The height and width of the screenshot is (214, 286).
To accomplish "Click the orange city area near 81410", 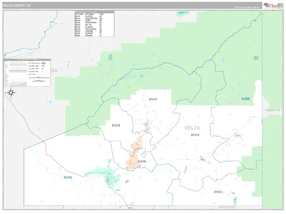I will 135,154.
